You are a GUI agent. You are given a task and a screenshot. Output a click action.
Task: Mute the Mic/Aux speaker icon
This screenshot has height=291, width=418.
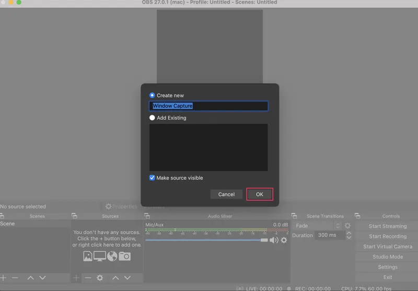(x=274, y=240)
